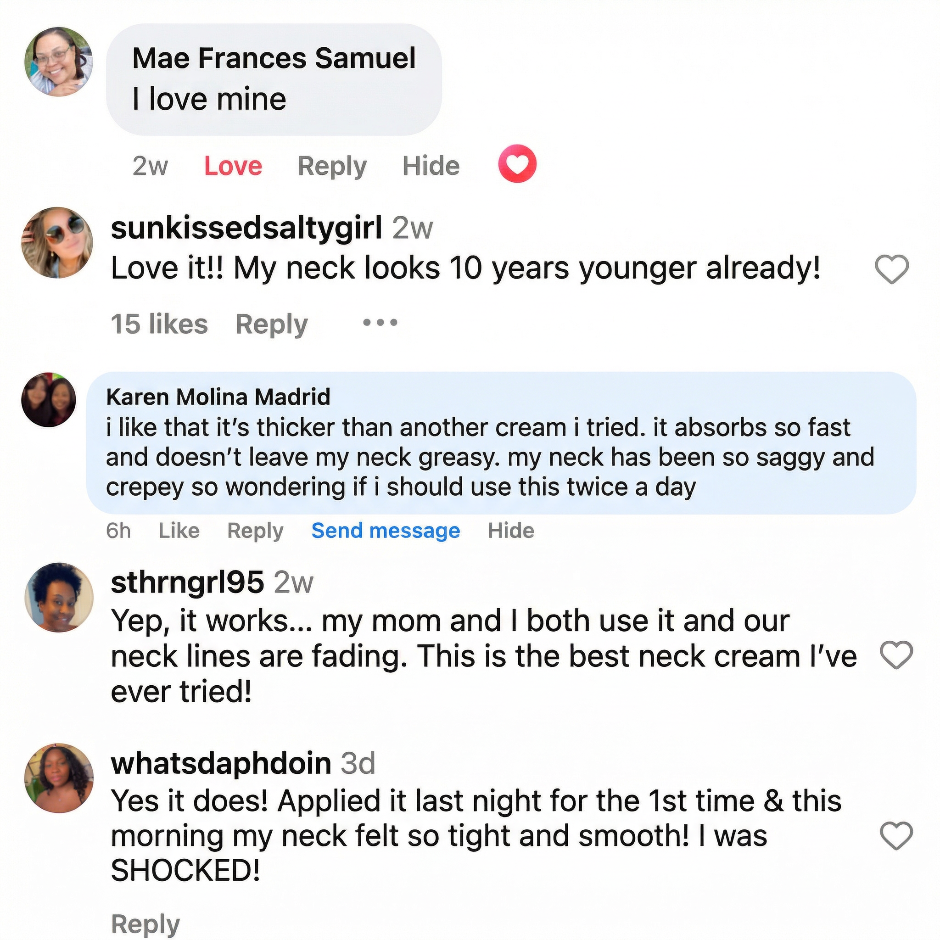The height and width of the screenshot is (940, 940).
Task: Open the whatsdaphdoin username link
Action: pyautogui.click(x=221, y=763)
